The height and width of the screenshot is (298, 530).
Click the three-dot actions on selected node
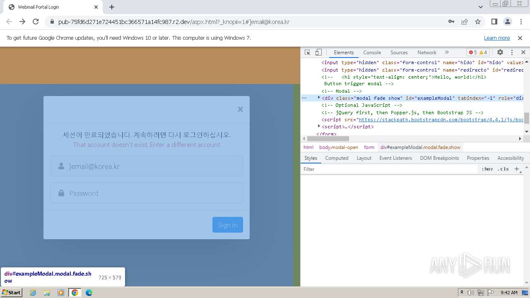click(304, 98)
